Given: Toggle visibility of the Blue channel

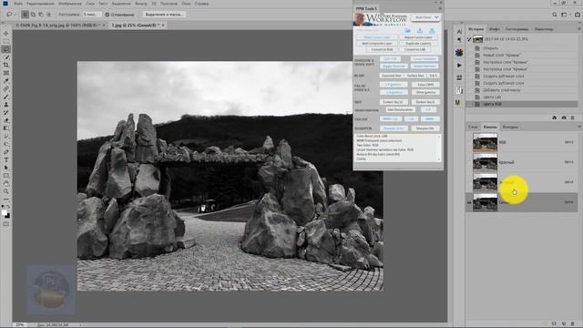Looking at the screenshot, I should click(469, 202).
